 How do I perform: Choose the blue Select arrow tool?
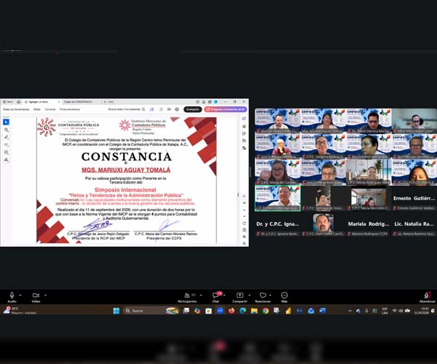coord(6,122)
